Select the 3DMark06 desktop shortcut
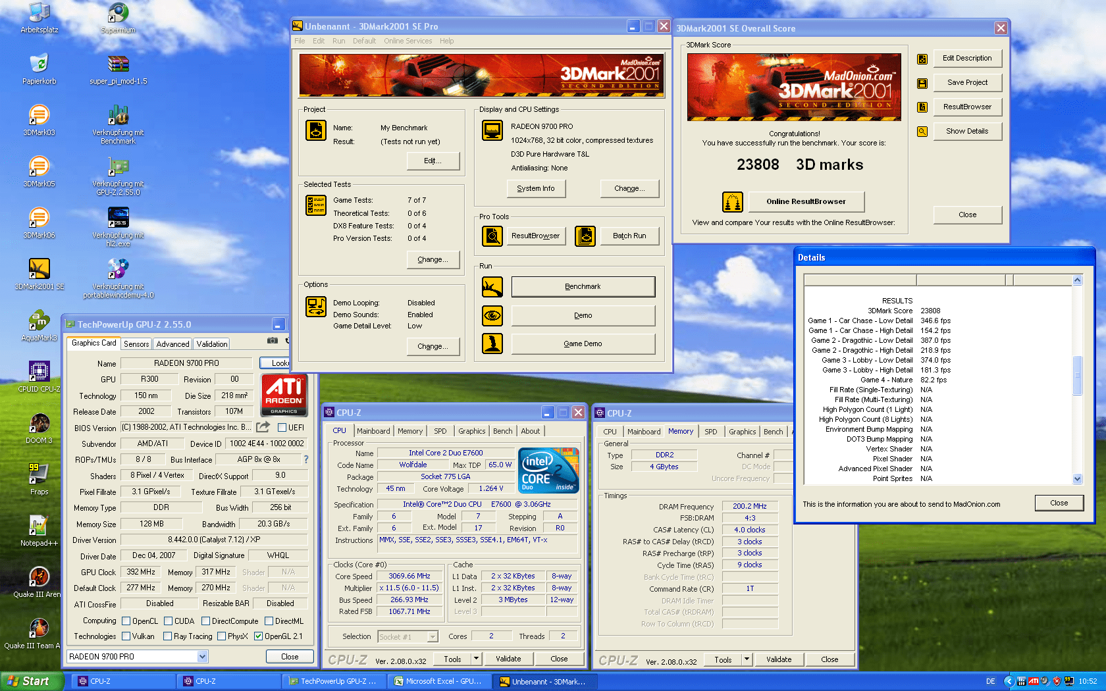 (x=39, y=223)
